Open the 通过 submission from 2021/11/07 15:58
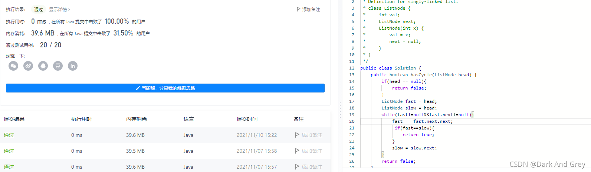 [x=9, y=151]
